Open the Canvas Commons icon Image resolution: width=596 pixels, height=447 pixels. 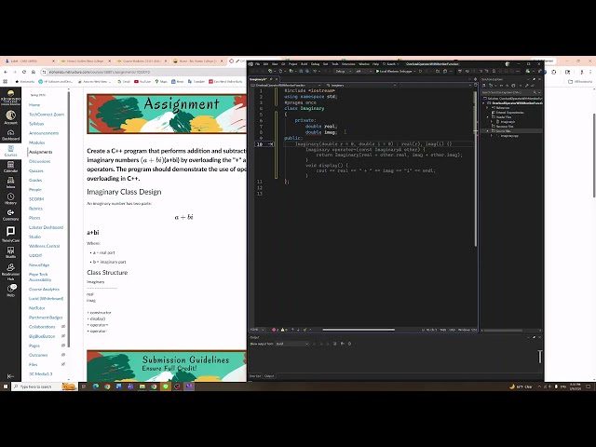click(x=10, y=215)
